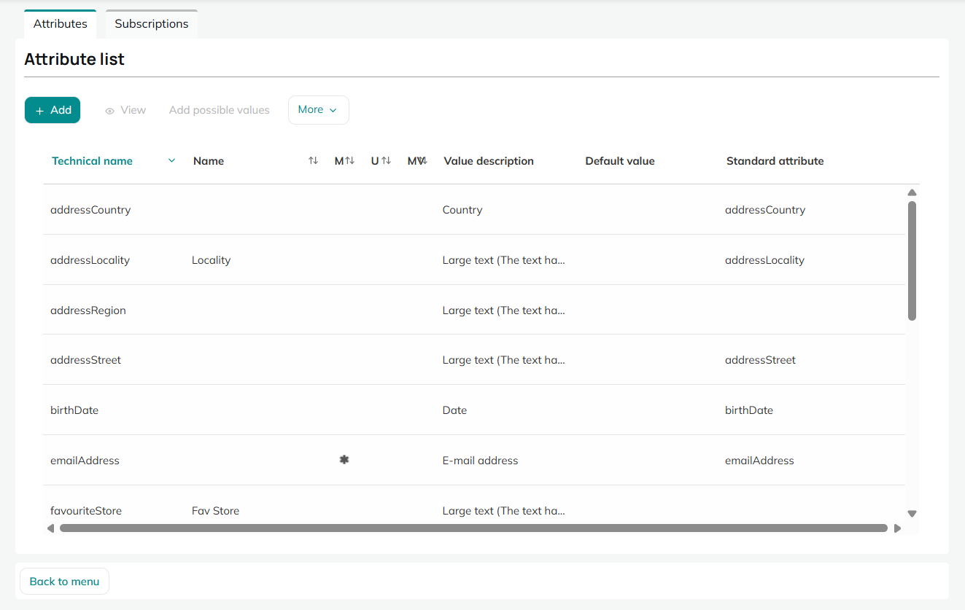Image resolution: width=965 pixels, height=610 pixels.
Task: Select the addressLocality technical name cell
Action: [90, 260]
